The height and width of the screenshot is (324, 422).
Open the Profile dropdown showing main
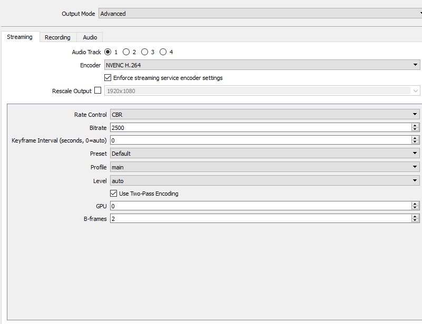tap(265, 167)
